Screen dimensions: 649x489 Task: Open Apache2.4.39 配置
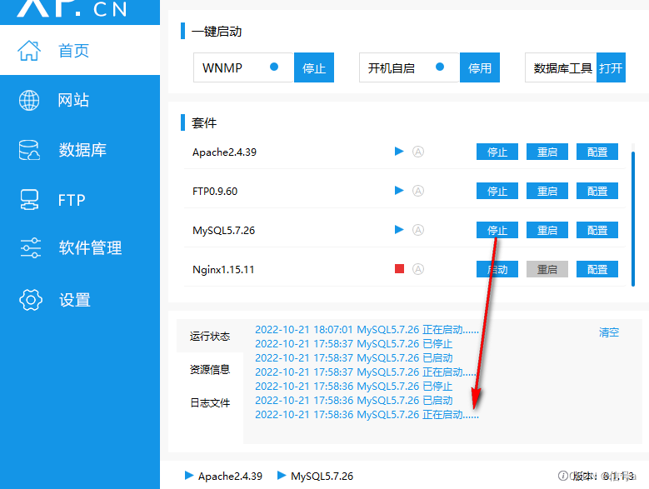click(597, 152)
